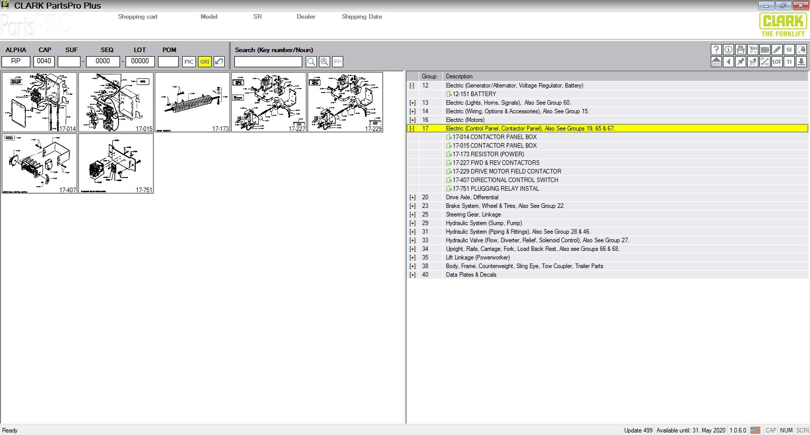Click the Search key number/noun box
Image resolution: width=810 pixels, height=435 pixels.
pos(268,62)
